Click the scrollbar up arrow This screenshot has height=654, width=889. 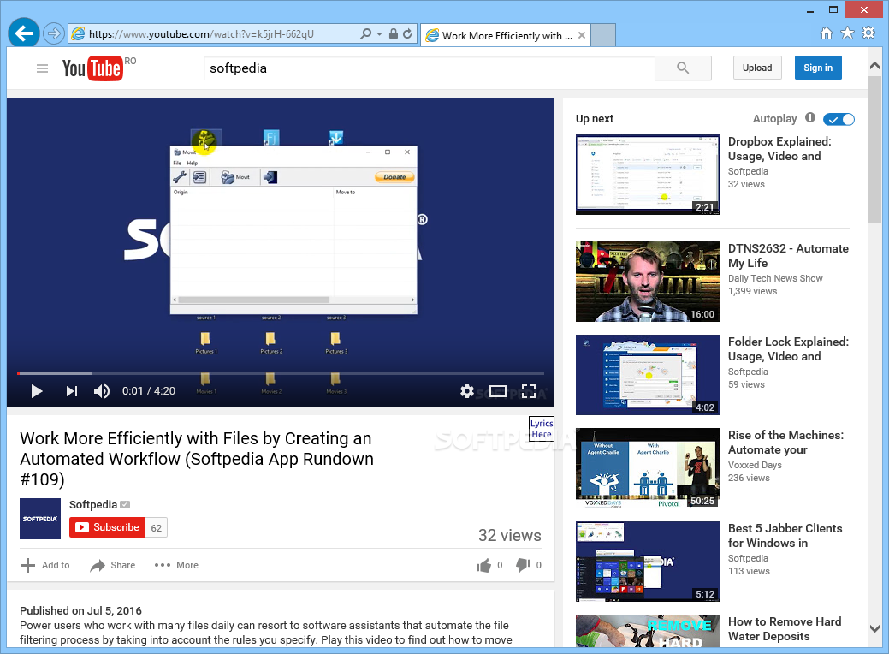[874, 66]
